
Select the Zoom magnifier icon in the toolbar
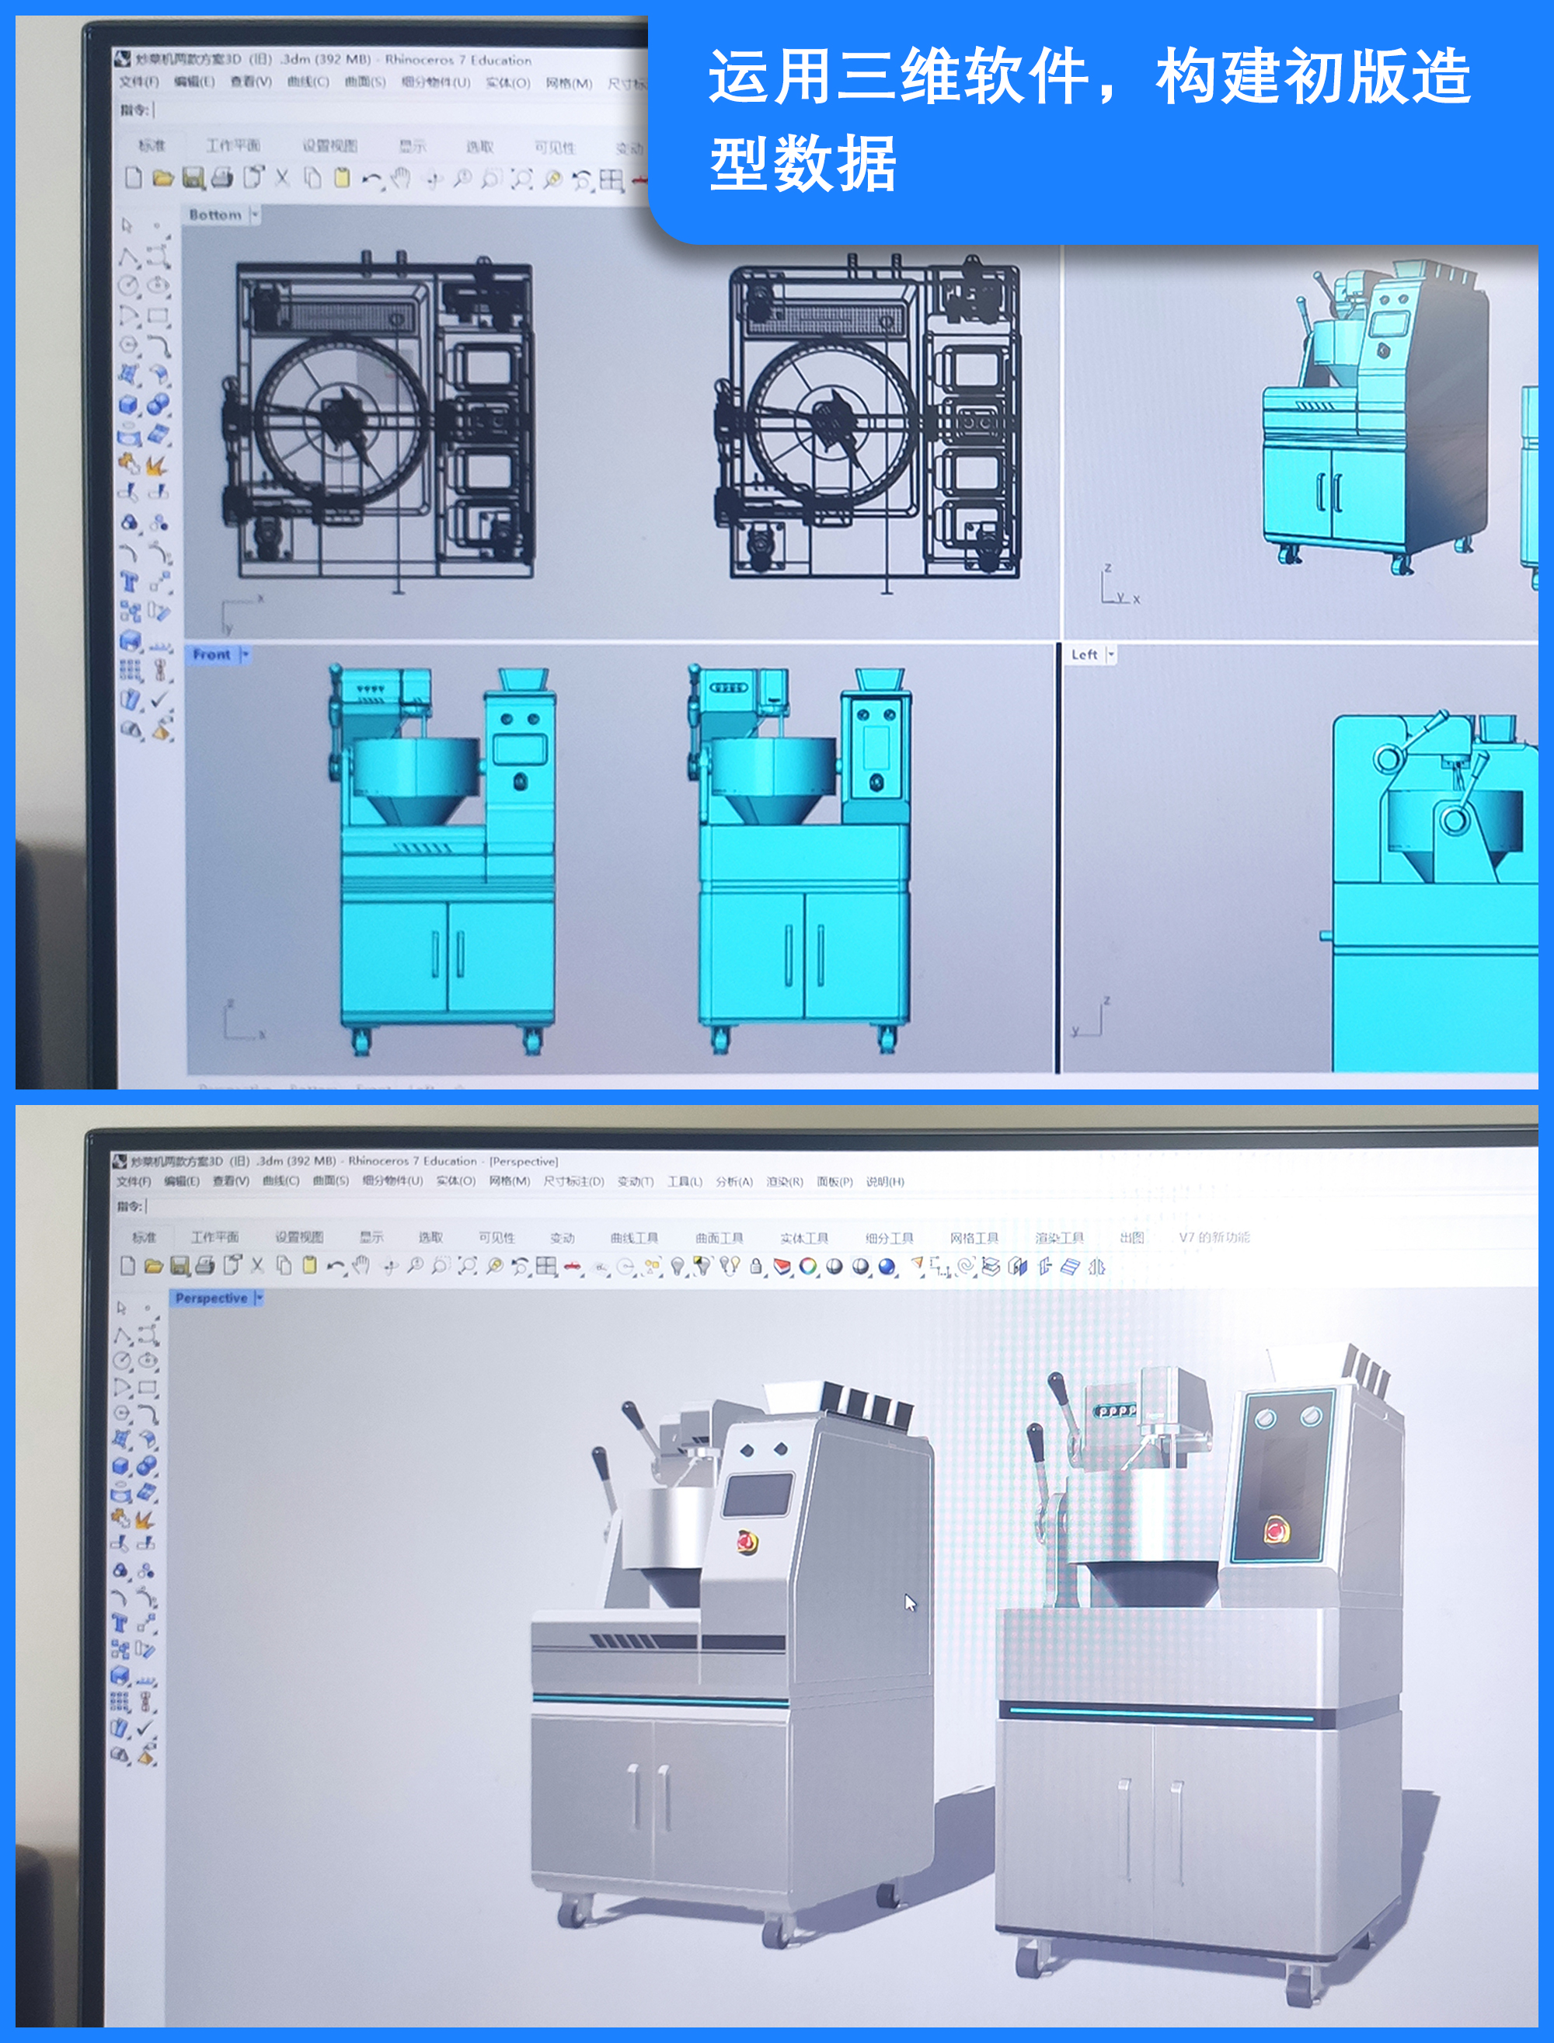[x=416, y=1266]
